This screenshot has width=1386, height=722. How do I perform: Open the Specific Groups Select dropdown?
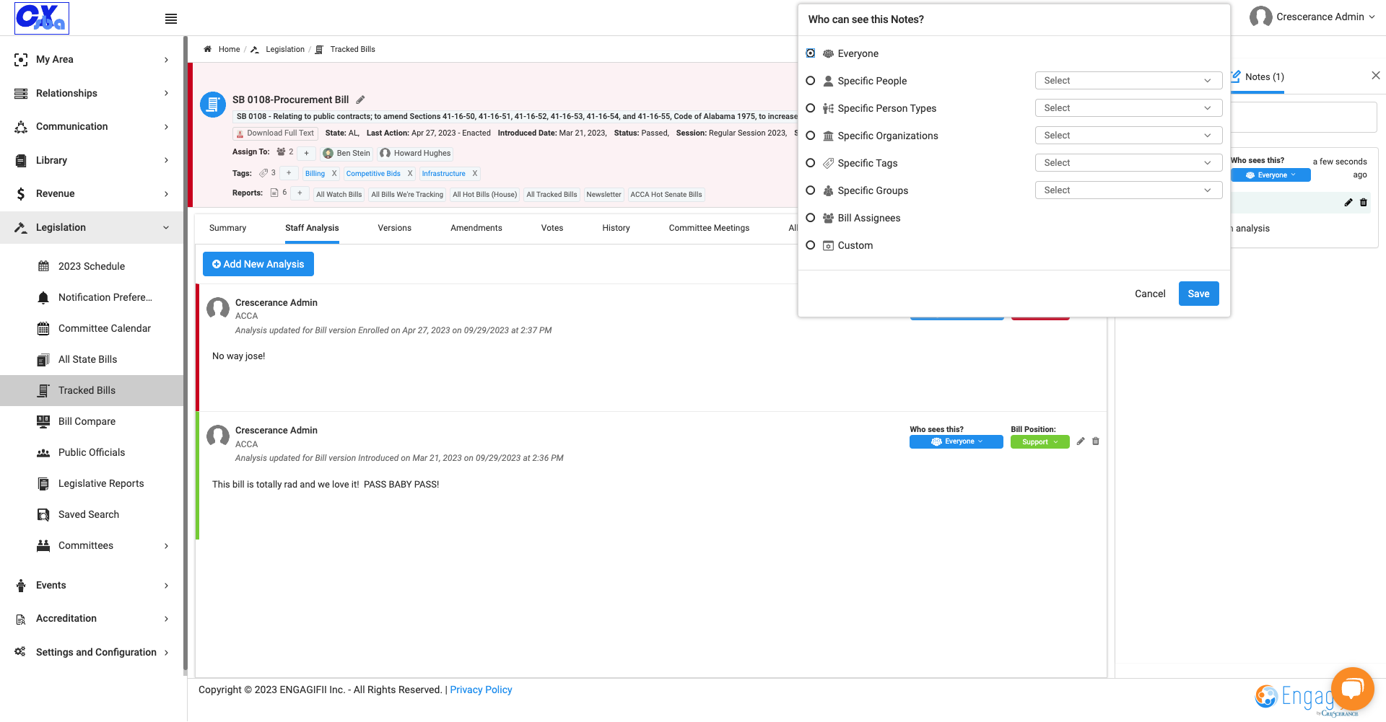(1128, 190)
